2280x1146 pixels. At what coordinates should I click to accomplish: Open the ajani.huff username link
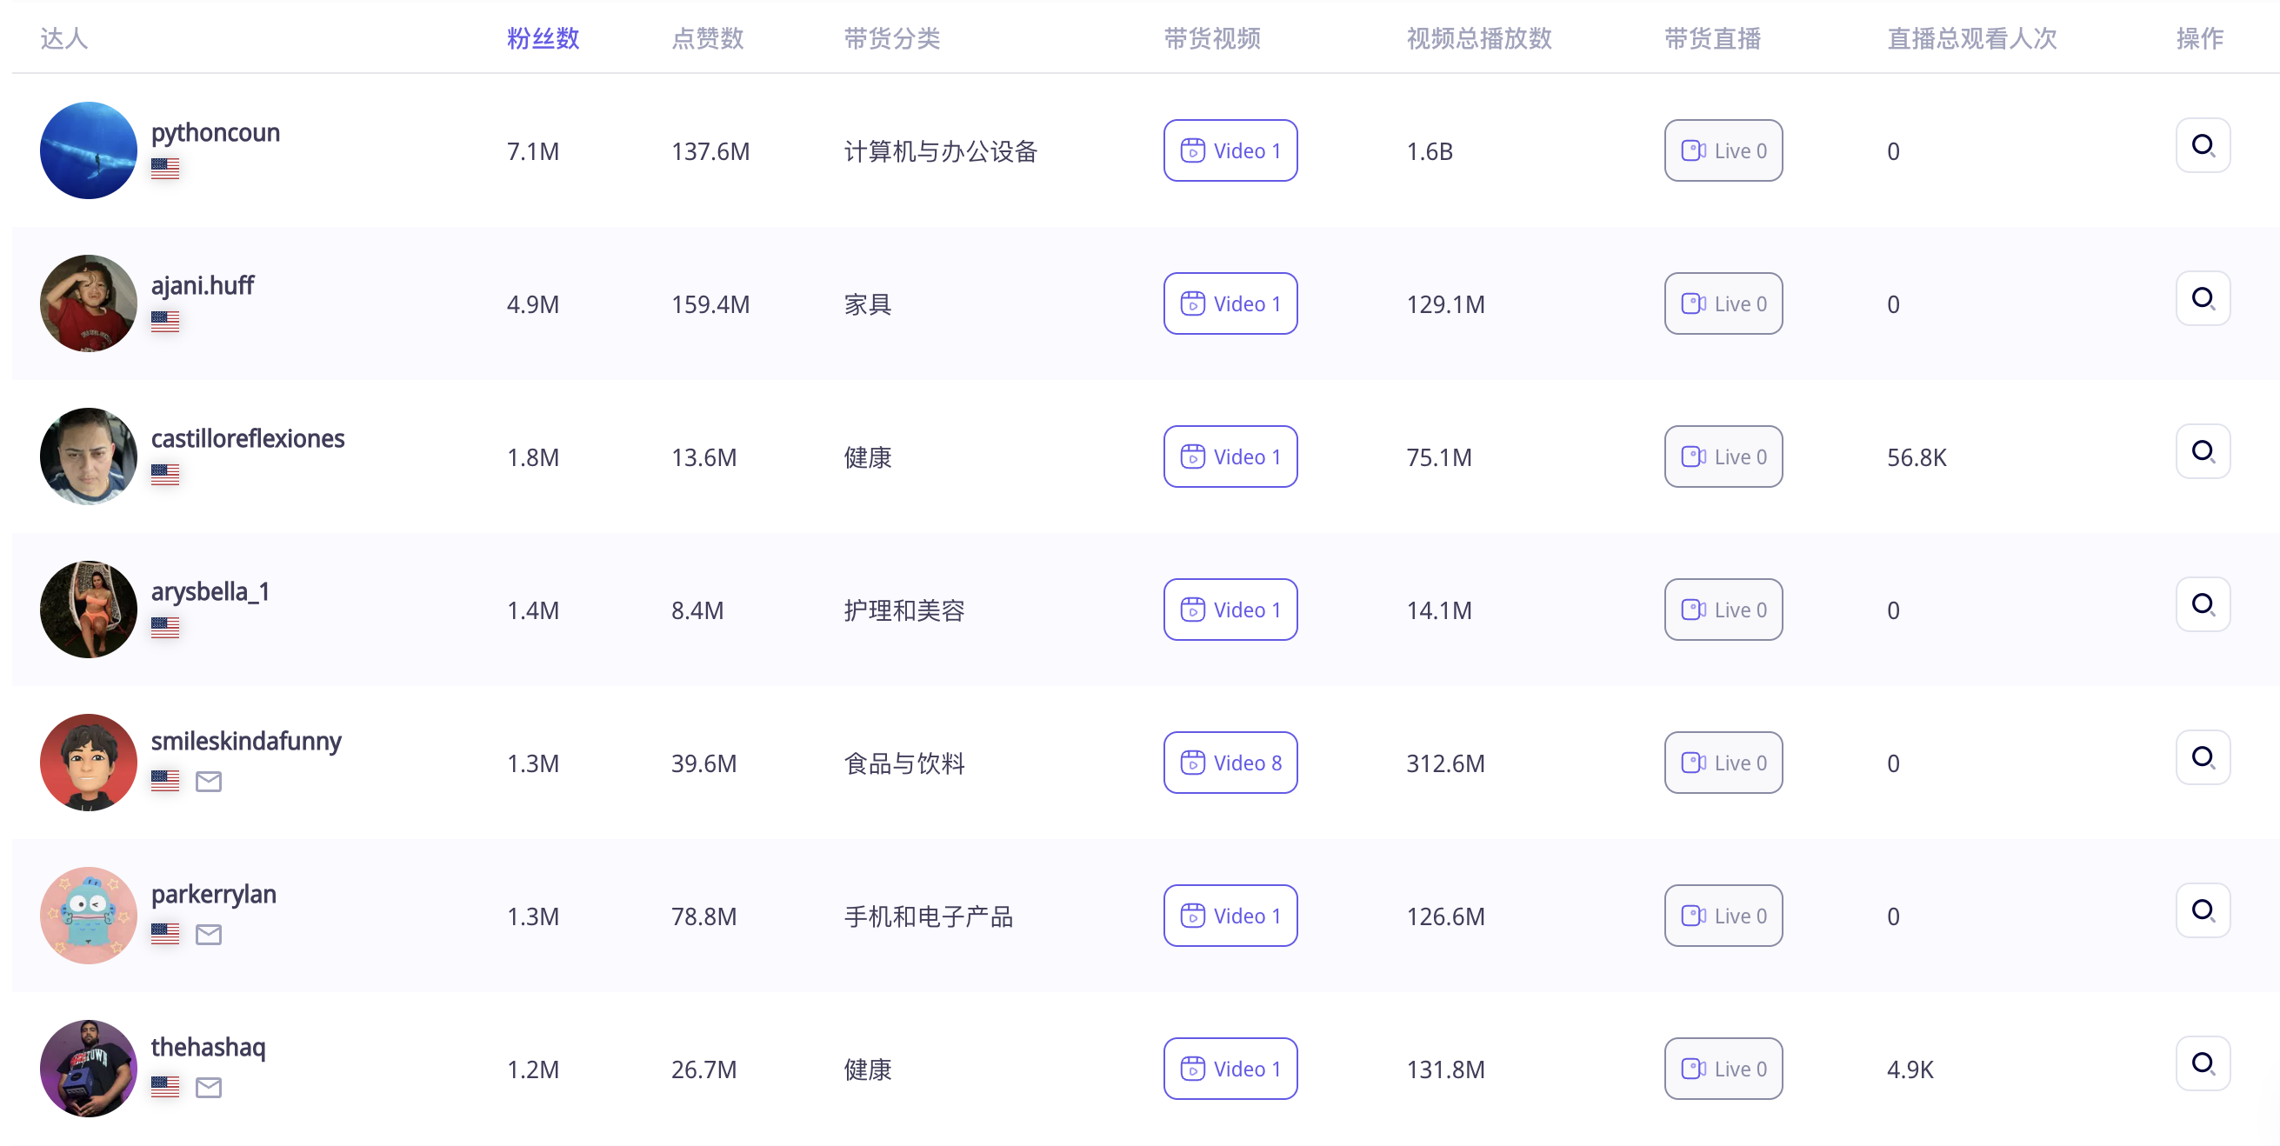(x=203, y=285)
